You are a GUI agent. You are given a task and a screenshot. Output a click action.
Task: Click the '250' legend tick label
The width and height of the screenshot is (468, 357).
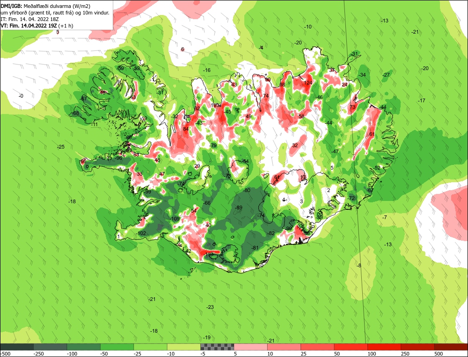pos(405,354)
